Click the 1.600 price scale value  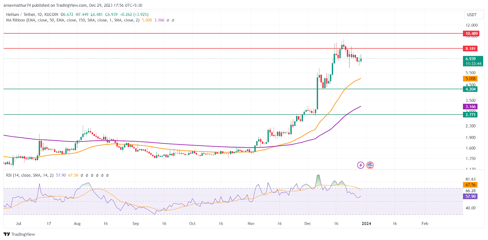(x=471, y=148)
